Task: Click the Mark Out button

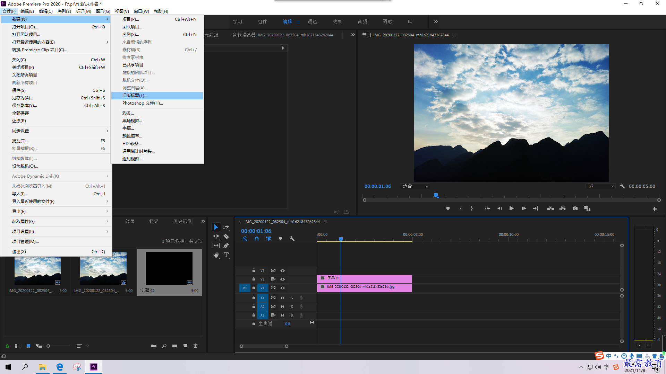Action: pos(472,208)
